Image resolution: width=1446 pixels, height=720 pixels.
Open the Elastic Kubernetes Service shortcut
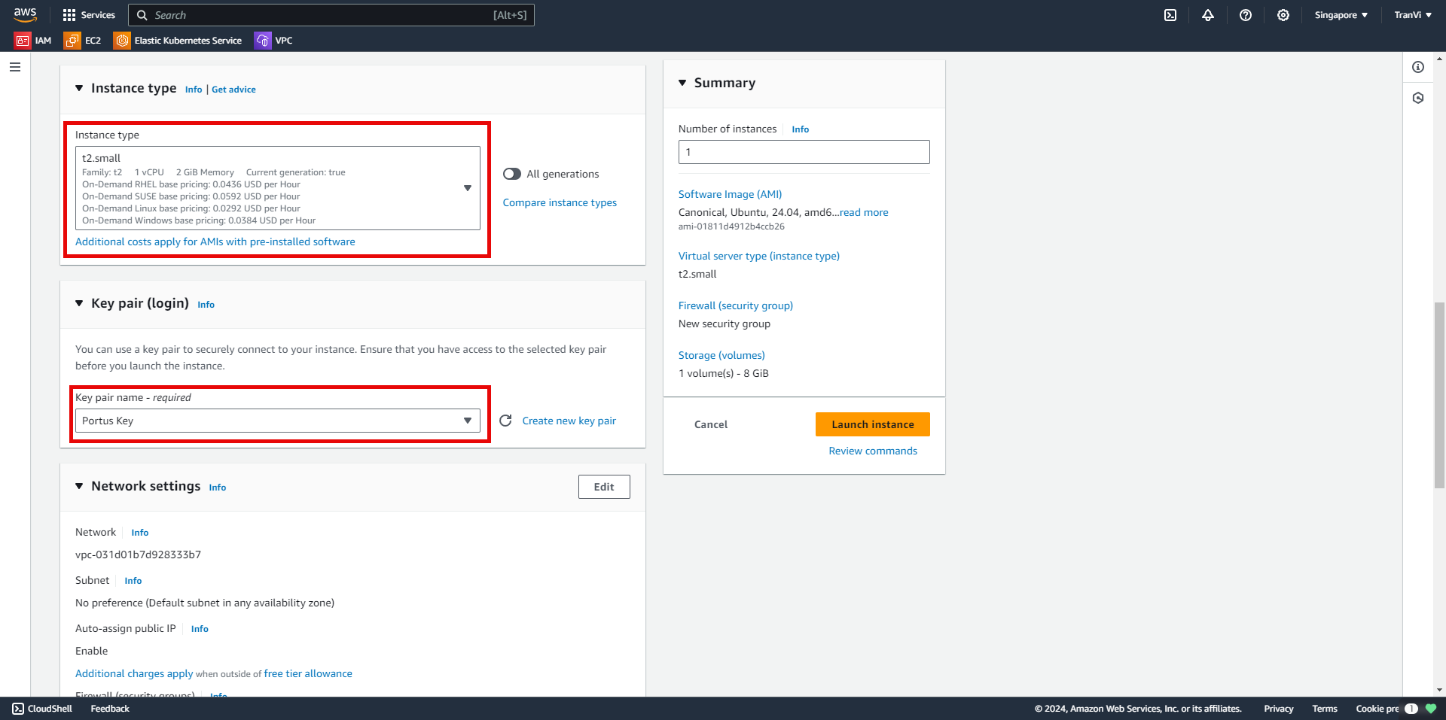click(x=178, y=41)
